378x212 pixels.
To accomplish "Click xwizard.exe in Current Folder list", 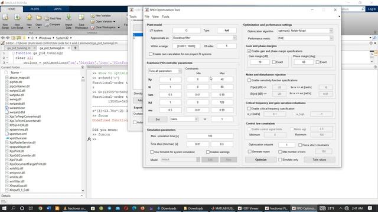I will 17,108.
